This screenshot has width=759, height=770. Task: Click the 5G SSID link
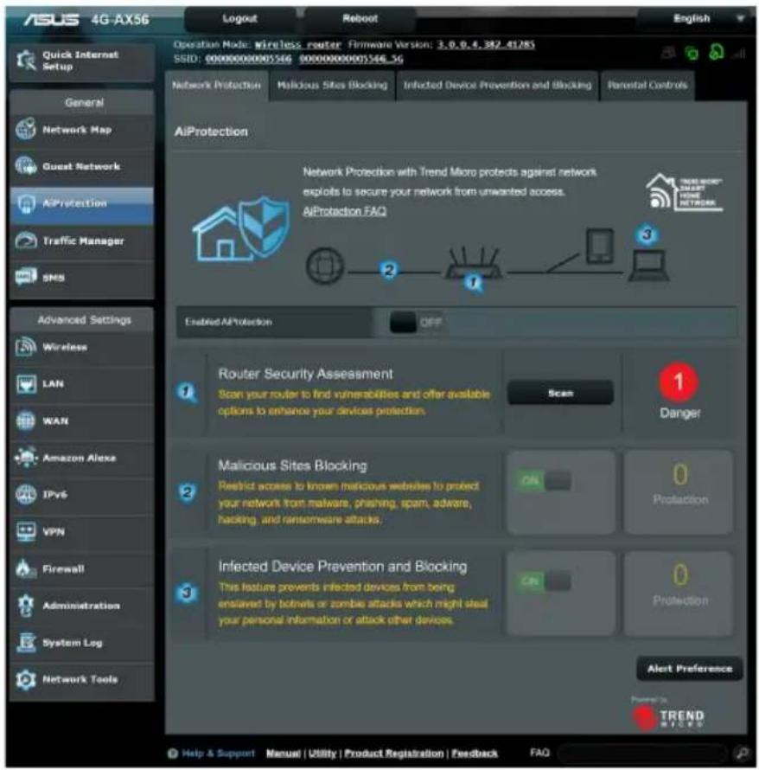pyautogui.click(x=351, y=59)
